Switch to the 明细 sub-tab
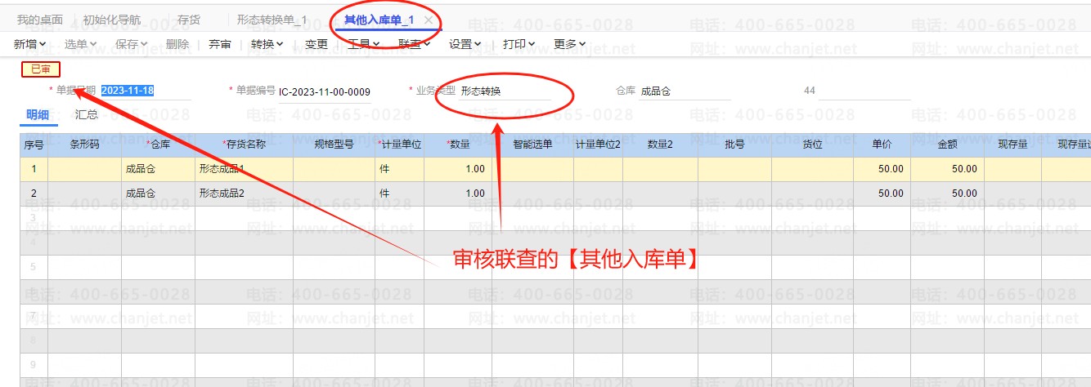The image size is (1091, 387). 38,114
